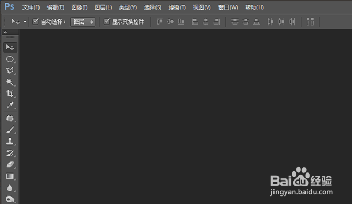Click the Distribute Vertical Centers icon

pyautogui.click(x=246, y=22)
